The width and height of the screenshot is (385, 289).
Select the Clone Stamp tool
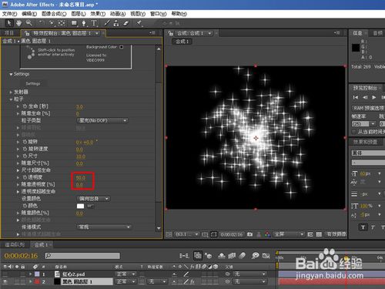[x=116, y=23]
